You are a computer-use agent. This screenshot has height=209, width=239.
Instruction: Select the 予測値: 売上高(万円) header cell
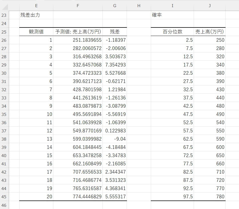78,32
